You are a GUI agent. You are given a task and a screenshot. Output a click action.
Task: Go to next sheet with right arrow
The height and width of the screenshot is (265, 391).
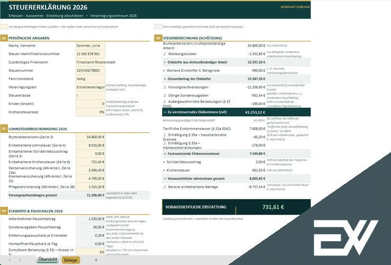(x=20, y=260)
